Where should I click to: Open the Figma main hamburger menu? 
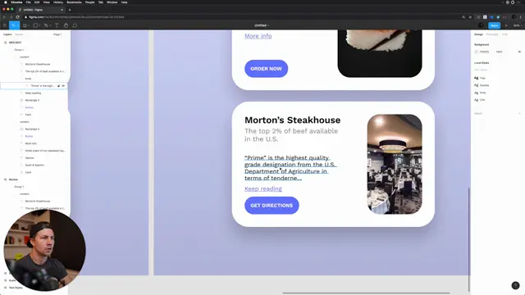pyautogui.click(x=5, y=25)
